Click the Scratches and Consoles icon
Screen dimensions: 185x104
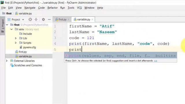(x=12, y=65)
